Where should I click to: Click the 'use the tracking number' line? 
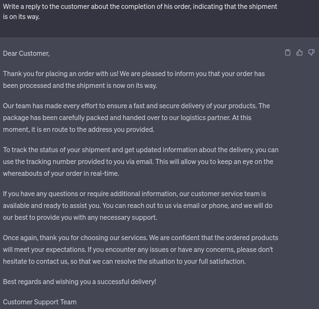[138, 161]
